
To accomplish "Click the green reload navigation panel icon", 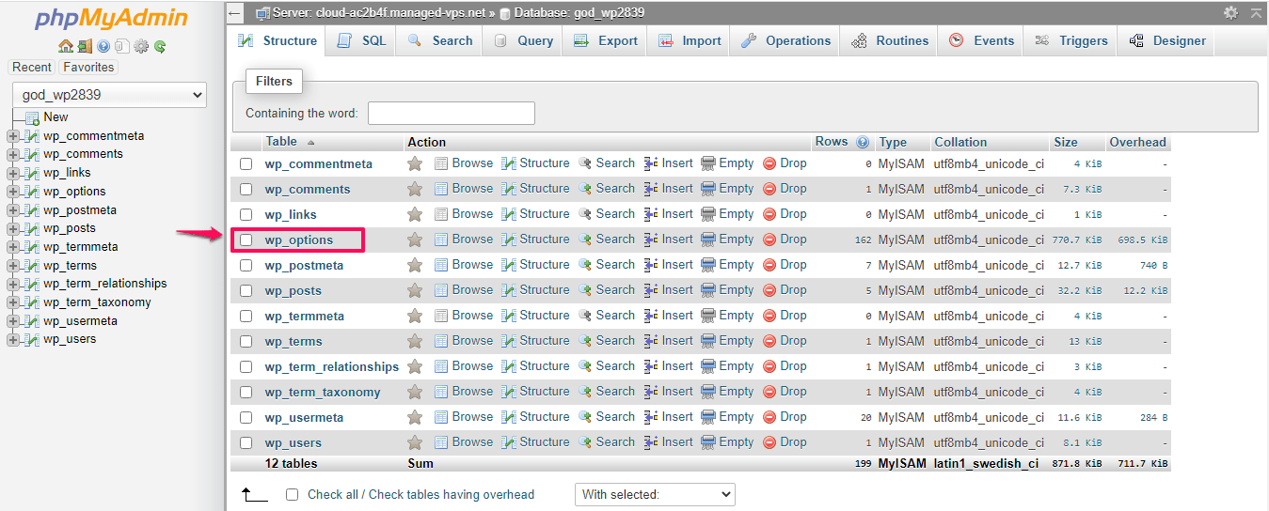I will point(160,46).
